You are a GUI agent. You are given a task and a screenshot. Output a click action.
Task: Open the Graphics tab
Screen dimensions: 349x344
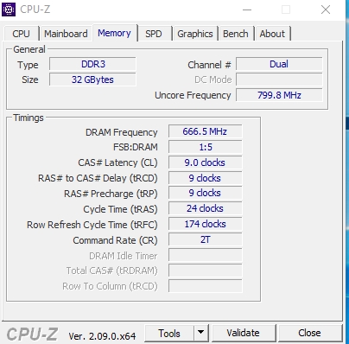point(195,34)
